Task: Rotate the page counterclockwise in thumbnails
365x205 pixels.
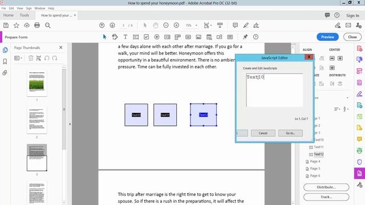Action: (47, 58)
